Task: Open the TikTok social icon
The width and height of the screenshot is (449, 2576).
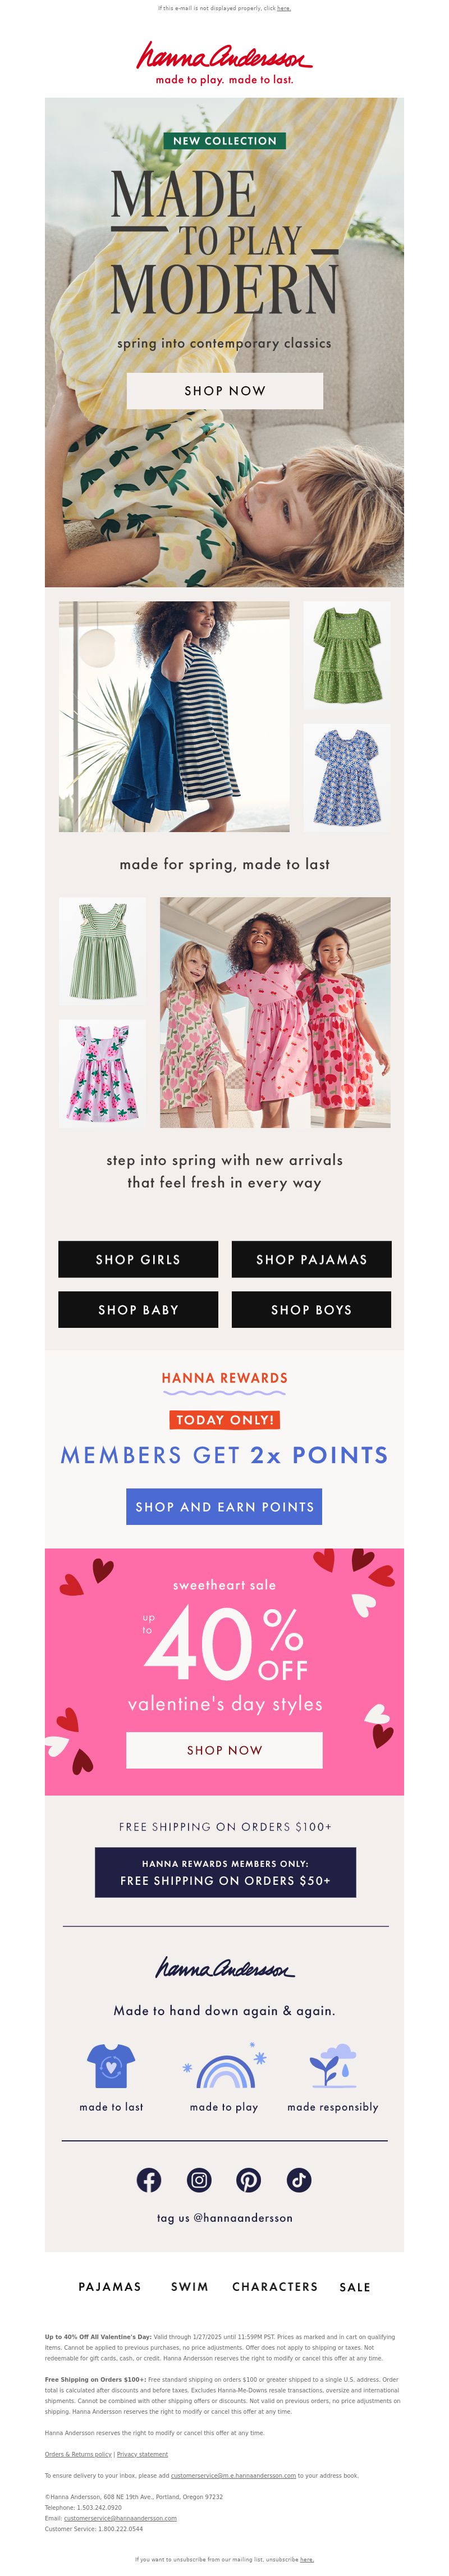Action: 298,2180
